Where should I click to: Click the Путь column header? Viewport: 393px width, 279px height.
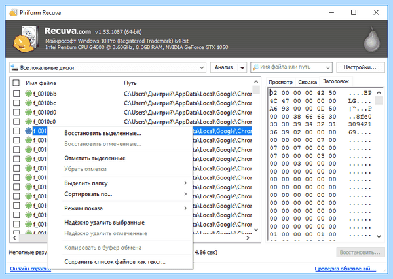(130, 83)
